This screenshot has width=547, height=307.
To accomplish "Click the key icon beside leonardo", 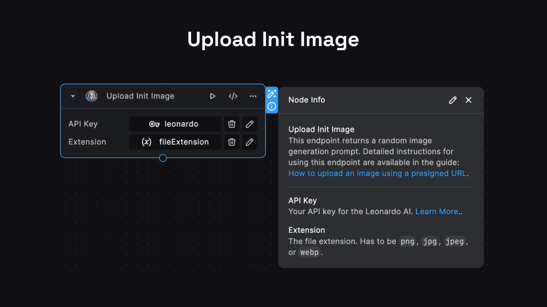I will [x=154, y=124].
